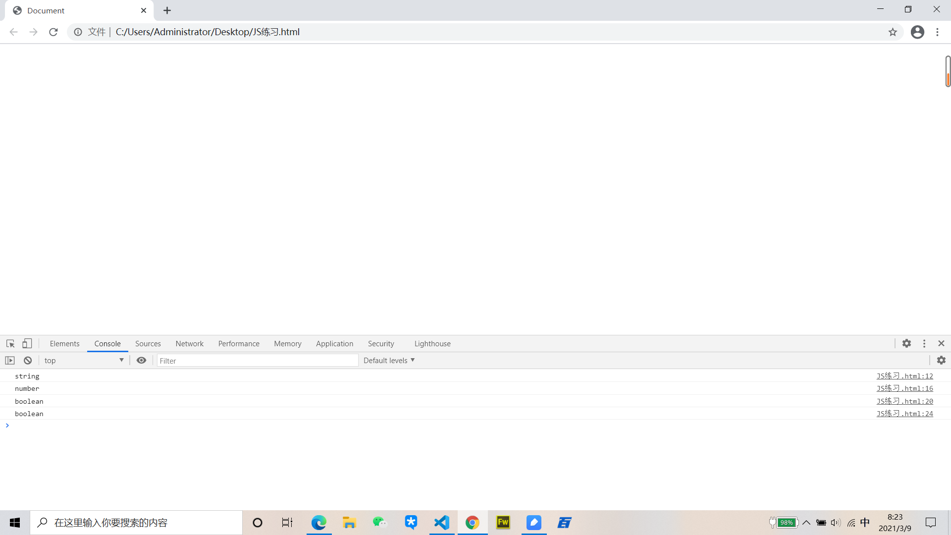
Task: Select the Document browser tab
Action: [79, 10]
